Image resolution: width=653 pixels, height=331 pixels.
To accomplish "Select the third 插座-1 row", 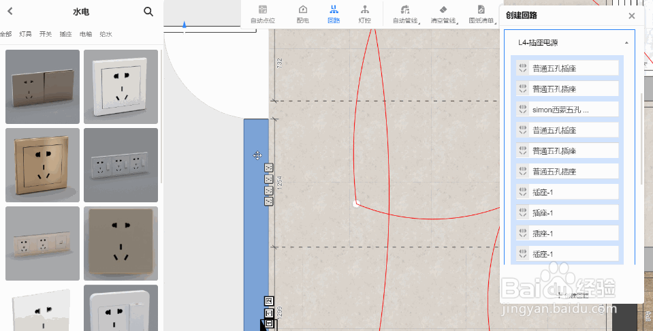I will [567, 234].
